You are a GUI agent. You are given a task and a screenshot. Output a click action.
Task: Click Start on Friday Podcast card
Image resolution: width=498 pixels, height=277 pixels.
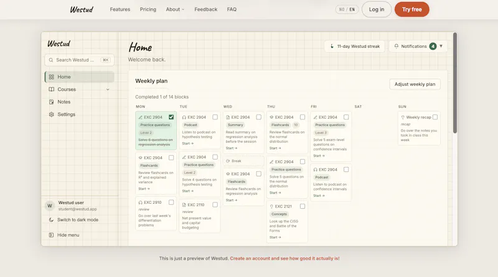(x=319, y=196)
